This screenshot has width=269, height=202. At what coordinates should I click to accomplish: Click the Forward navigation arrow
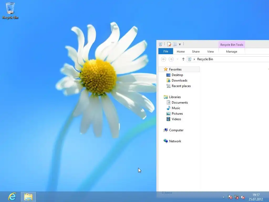click(171, 59)
